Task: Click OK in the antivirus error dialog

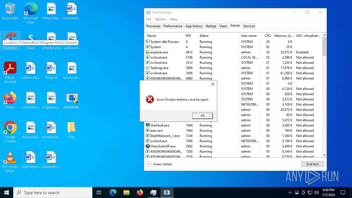Action: 202,116
